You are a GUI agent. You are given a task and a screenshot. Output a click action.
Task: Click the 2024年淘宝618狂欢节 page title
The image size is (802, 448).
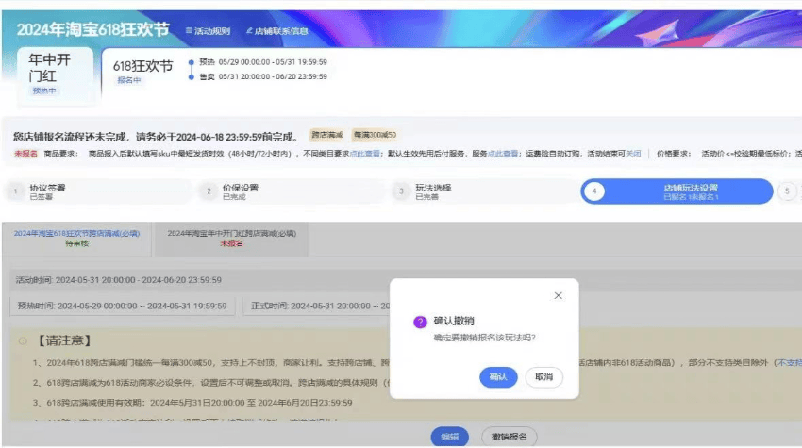(93, 29)
